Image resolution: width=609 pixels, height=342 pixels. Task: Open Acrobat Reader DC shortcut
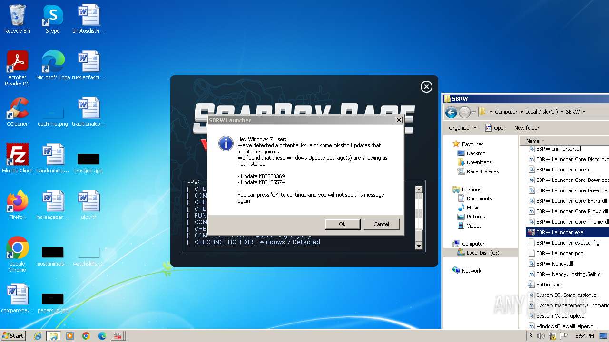17,69
